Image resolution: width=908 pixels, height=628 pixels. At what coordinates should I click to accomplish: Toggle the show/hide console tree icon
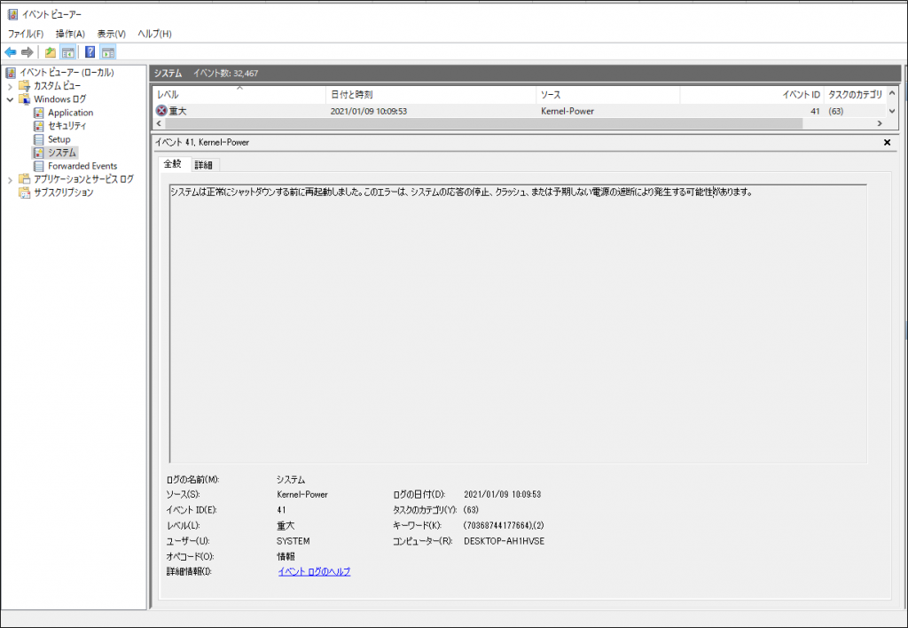[68, 52]
